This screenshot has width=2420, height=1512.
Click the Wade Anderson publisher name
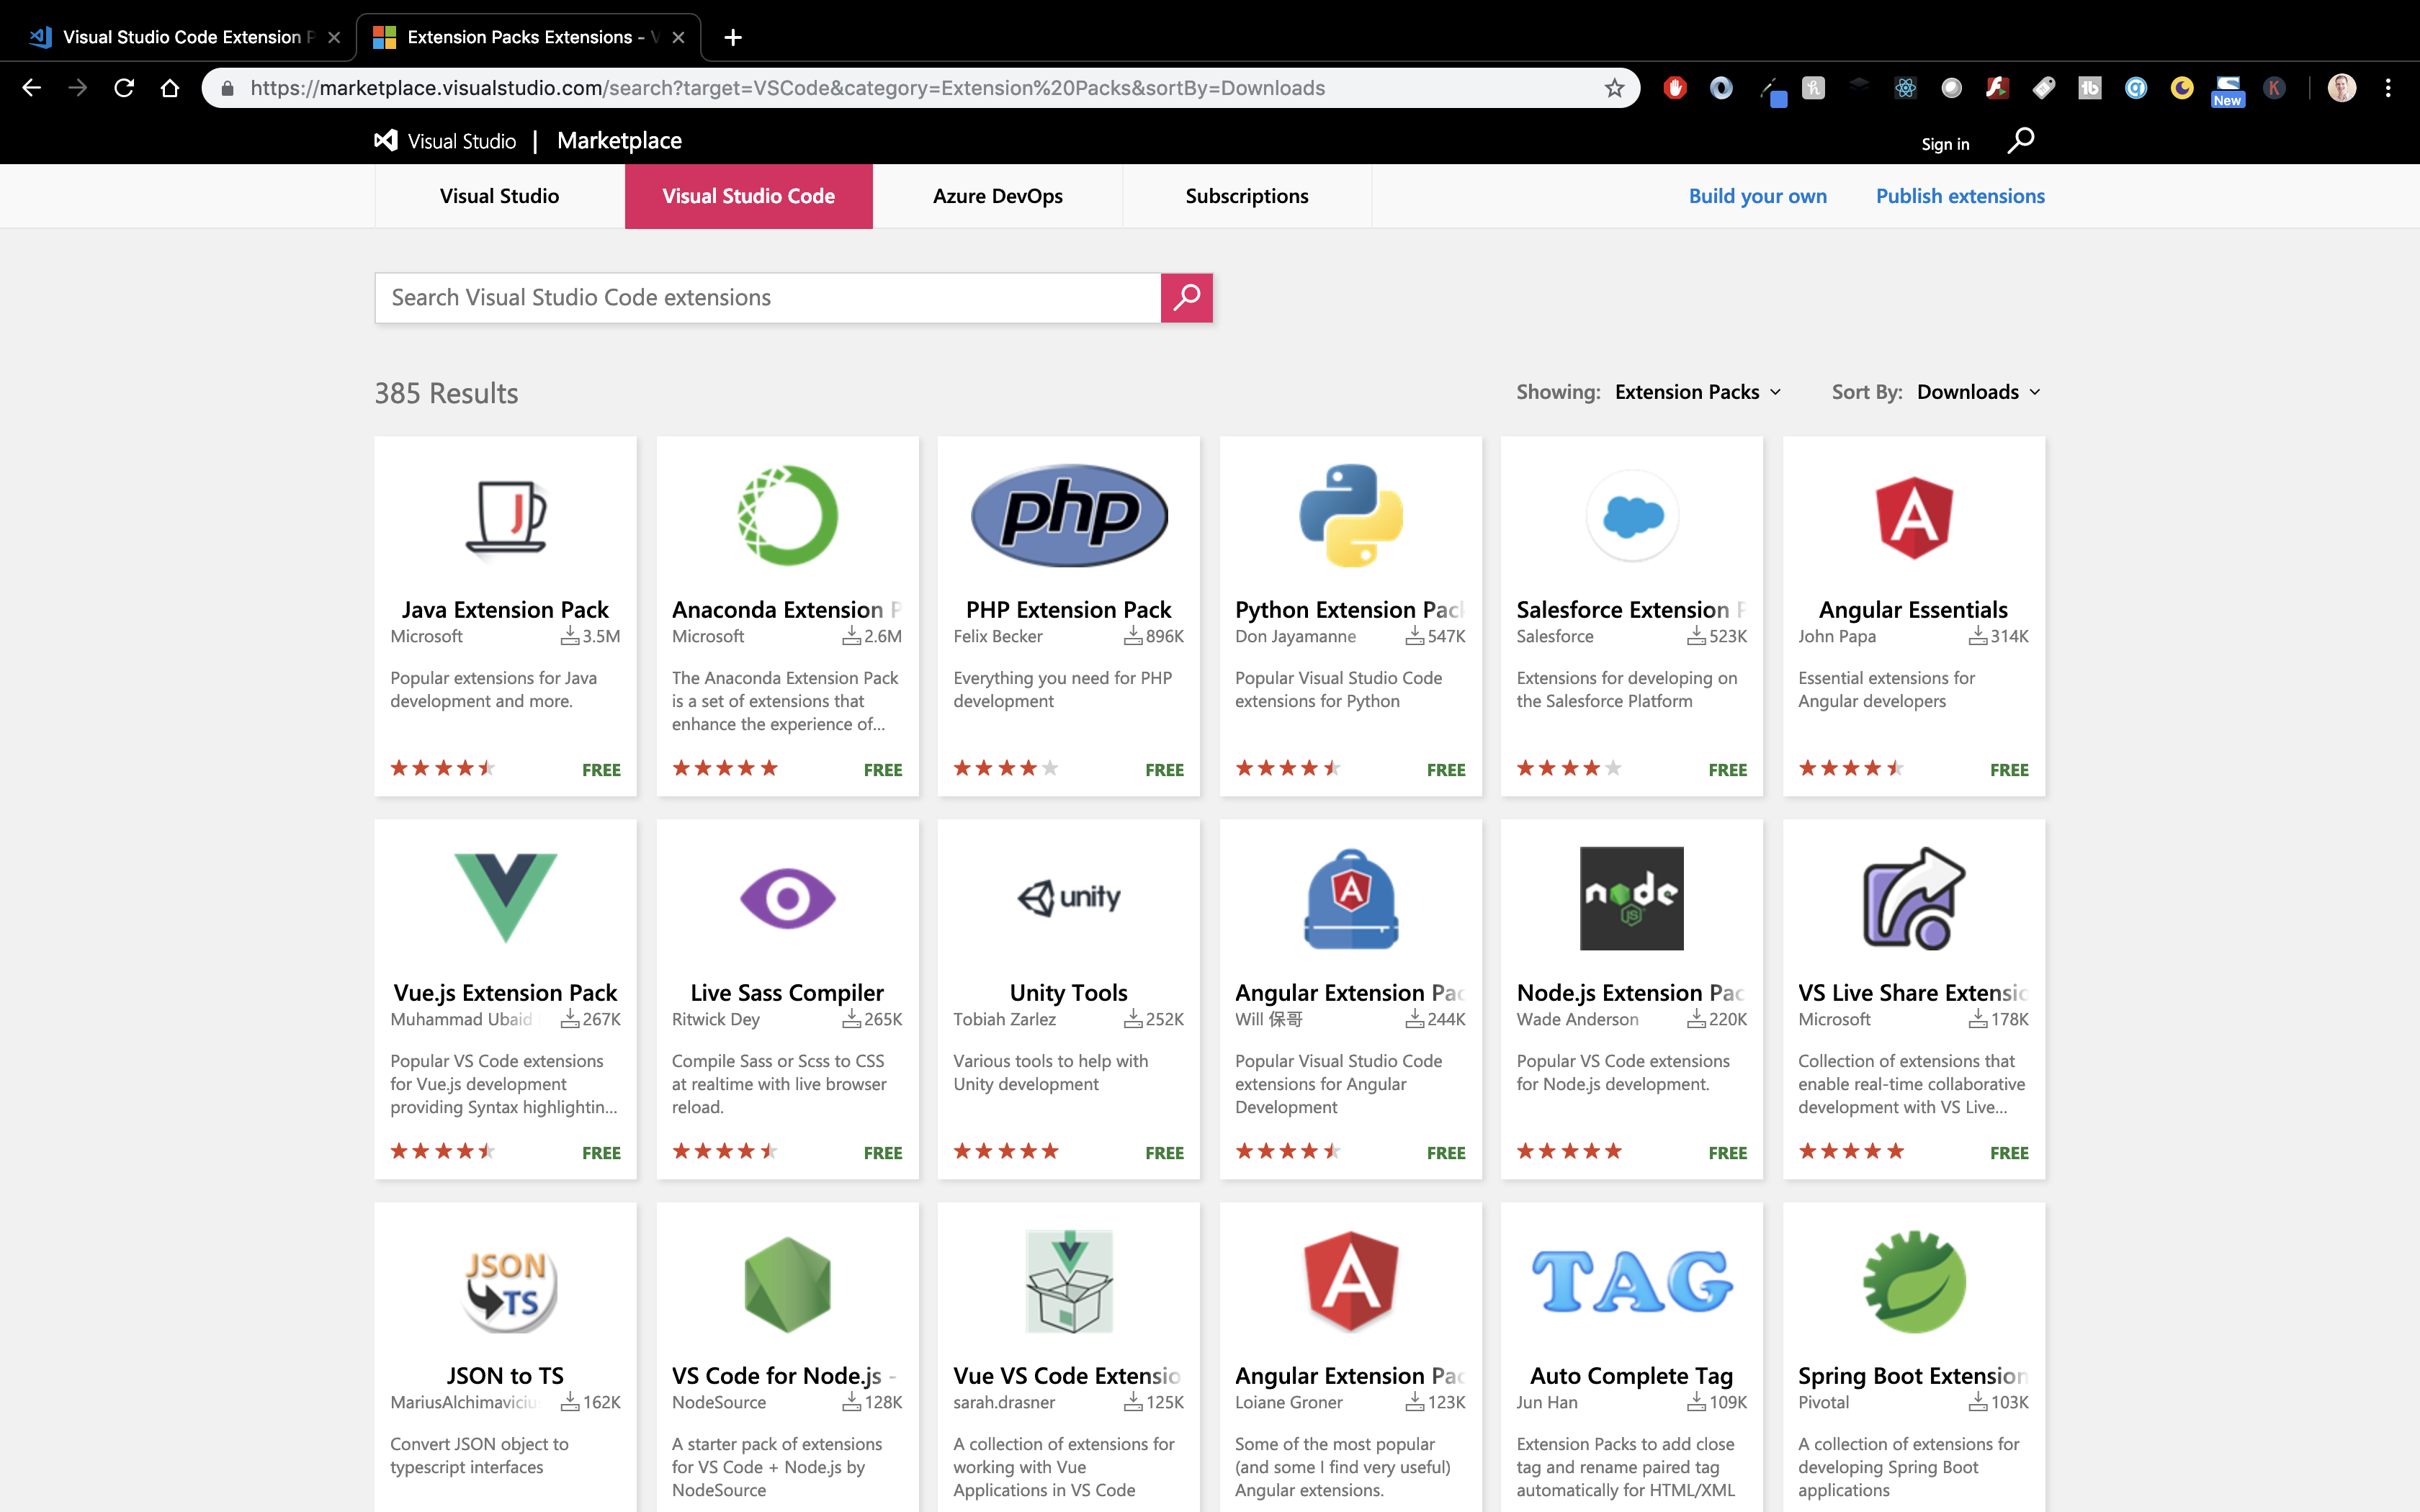(1577, 1019)
